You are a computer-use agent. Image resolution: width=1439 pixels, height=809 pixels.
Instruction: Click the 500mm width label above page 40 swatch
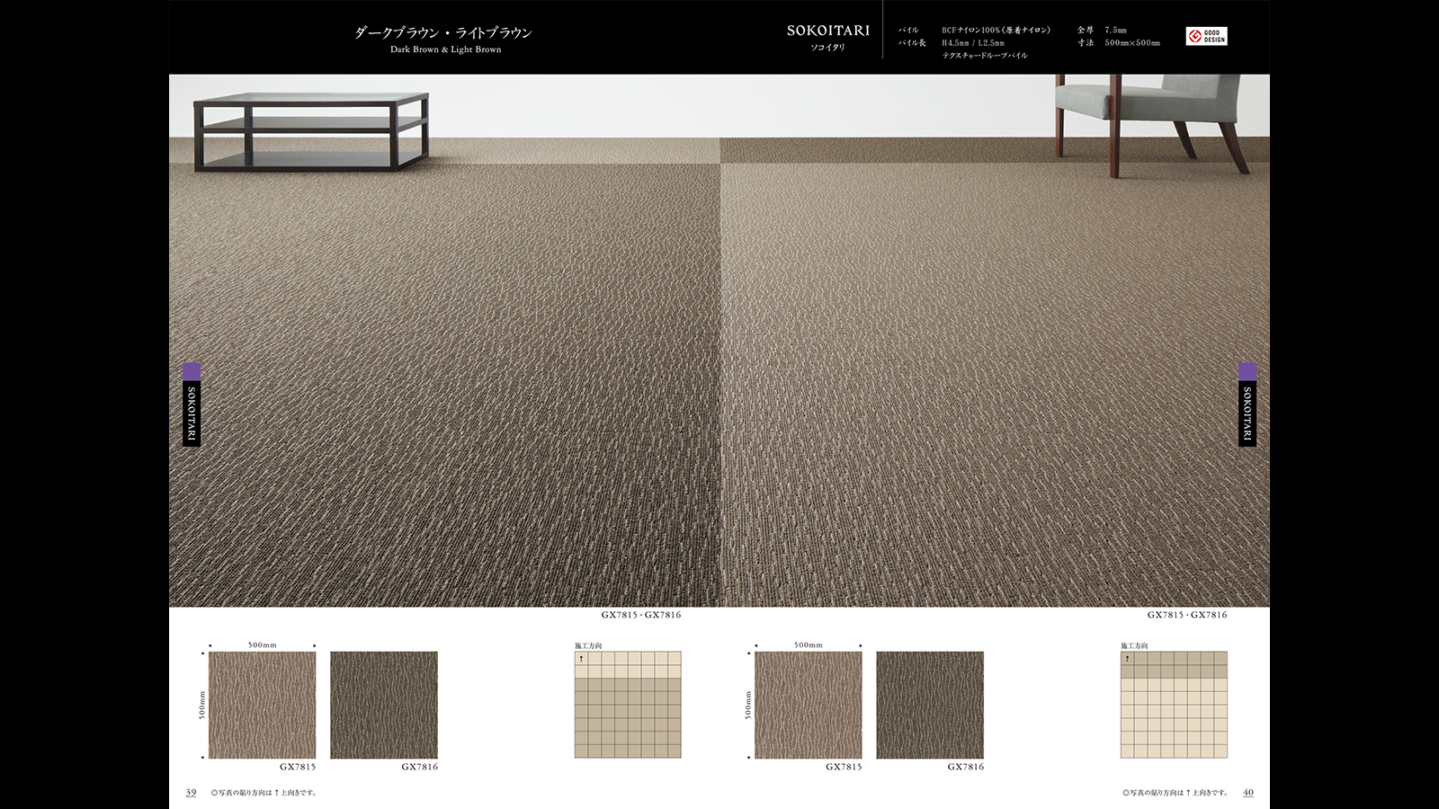click(x=809, y=645)
